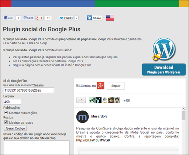
Task: Click the last follower avatar before +86
Action: [117, 100]
